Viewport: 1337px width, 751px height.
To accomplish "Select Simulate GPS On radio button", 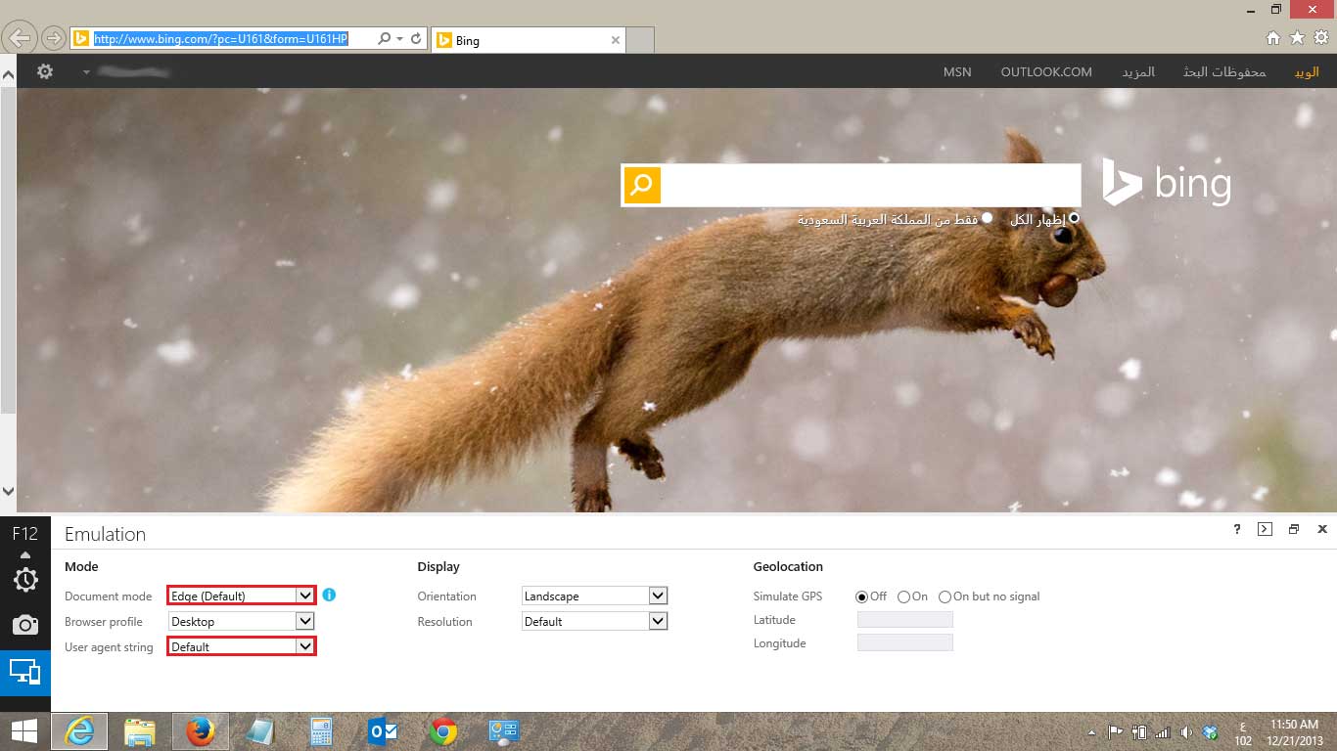I will [903, 596].
